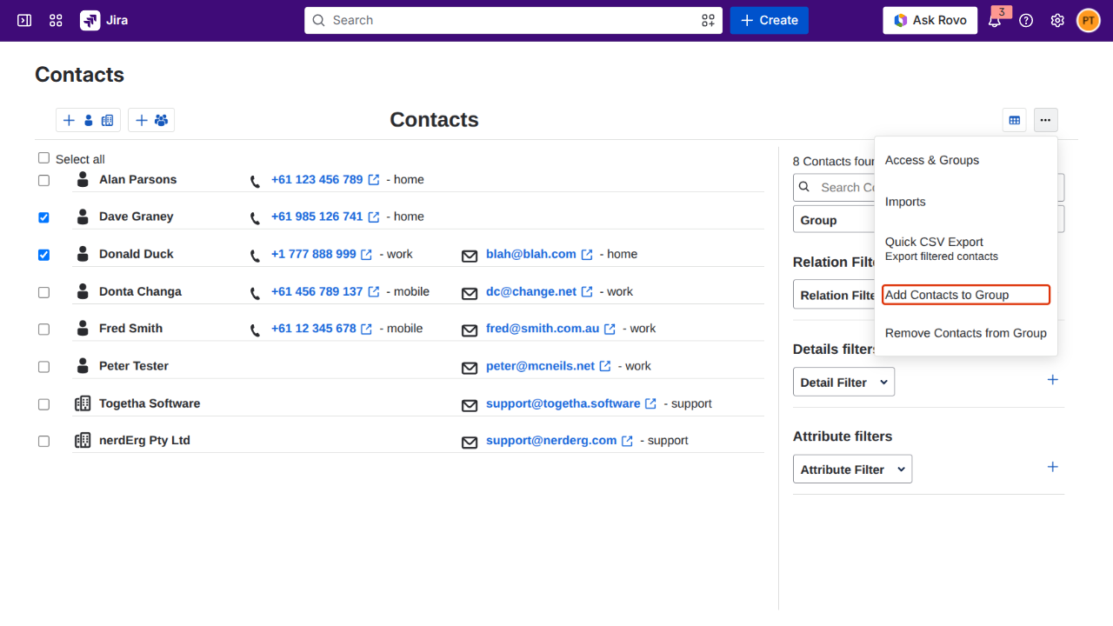Switch to table view icon

1014,120
